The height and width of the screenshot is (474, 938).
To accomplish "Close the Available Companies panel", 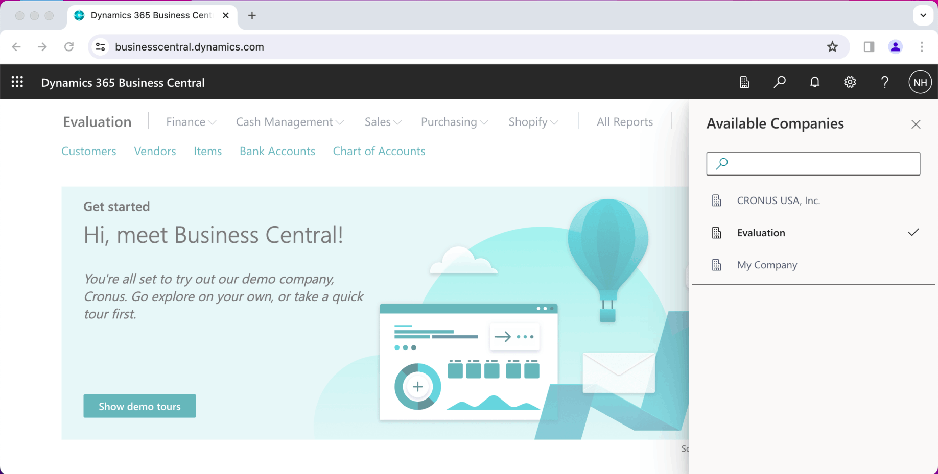I will [x=916, y=124].
